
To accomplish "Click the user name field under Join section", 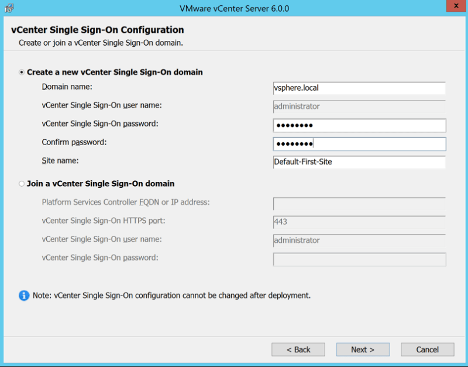I will [359, 241].
